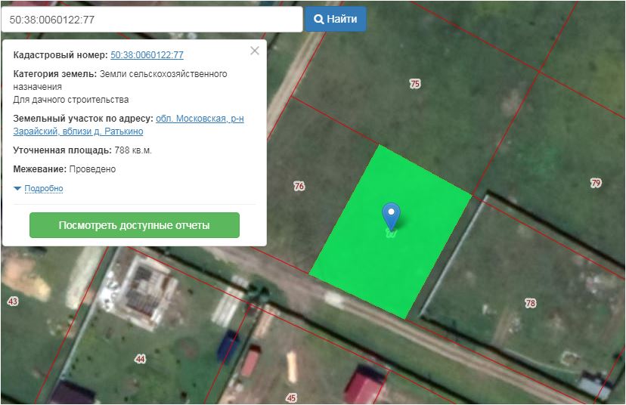
Task: Select parcel labeled 76 on map
Action: tap(299, 186)
